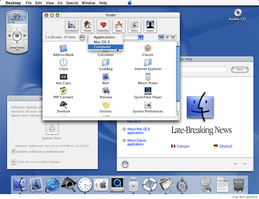Viewport: 259px width, 199px height.
Task: Open the Help lifesaver in the dock
Action: 150,184
